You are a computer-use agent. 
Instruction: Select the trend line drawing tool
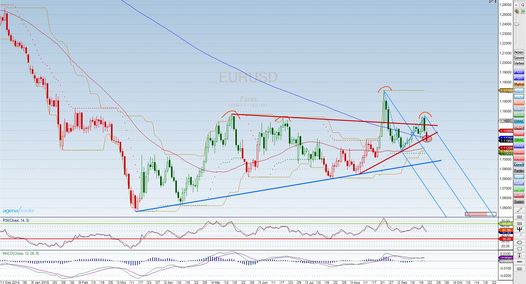pyautogui.click(x=519, y=210)
